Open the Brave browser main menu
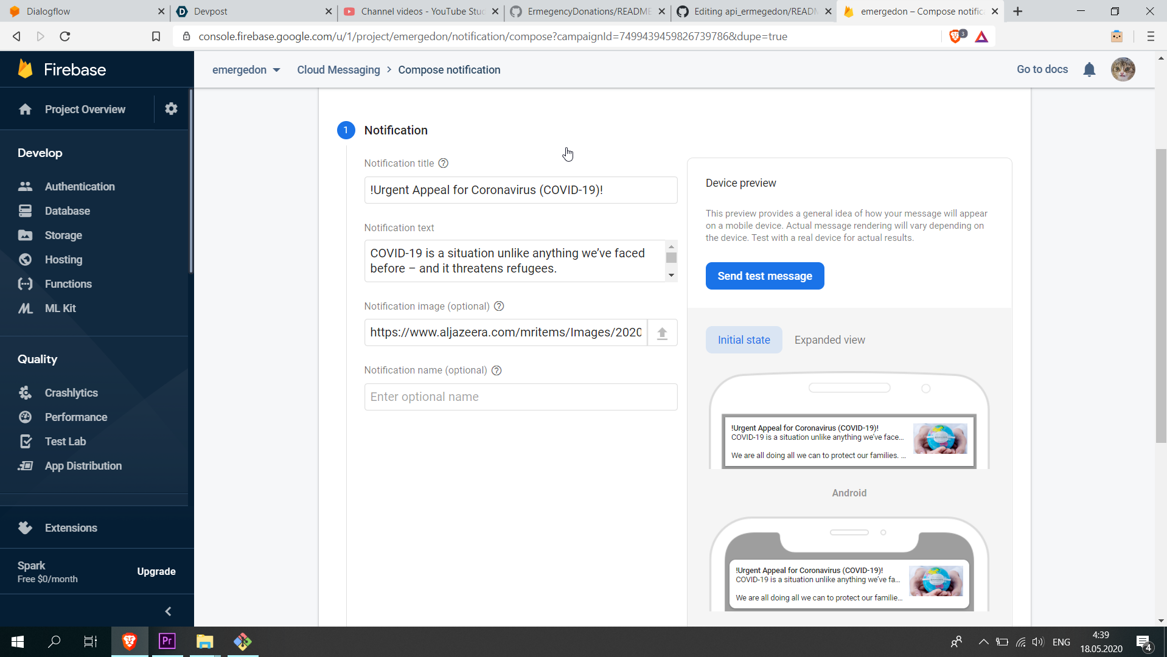Screen dimensions: 1167x657 pos(1150,36)
